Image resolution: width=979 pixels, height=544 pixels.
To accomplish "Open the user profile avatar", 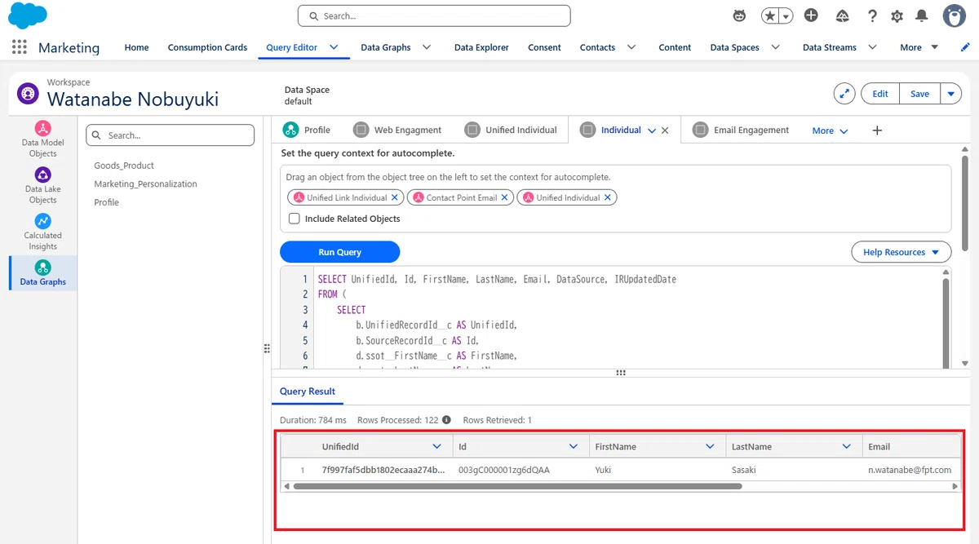I will click(x=954, y=15).
